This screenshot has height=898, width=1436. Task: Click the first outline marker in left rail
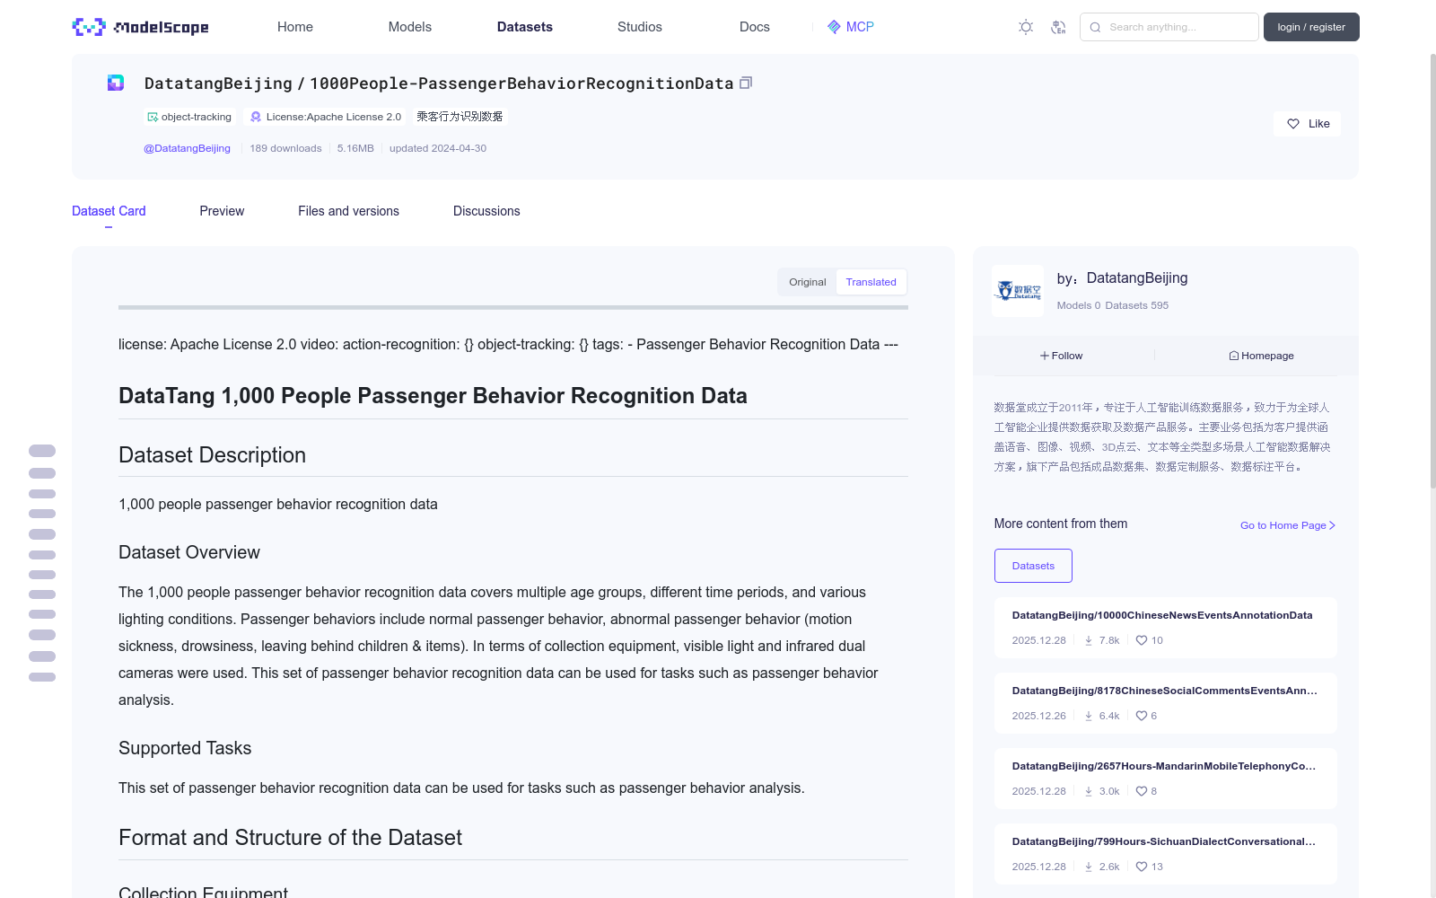tap(42, 451)
